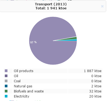
Task: Click the Transport (2013) title text
Action: tap(51, 4)
